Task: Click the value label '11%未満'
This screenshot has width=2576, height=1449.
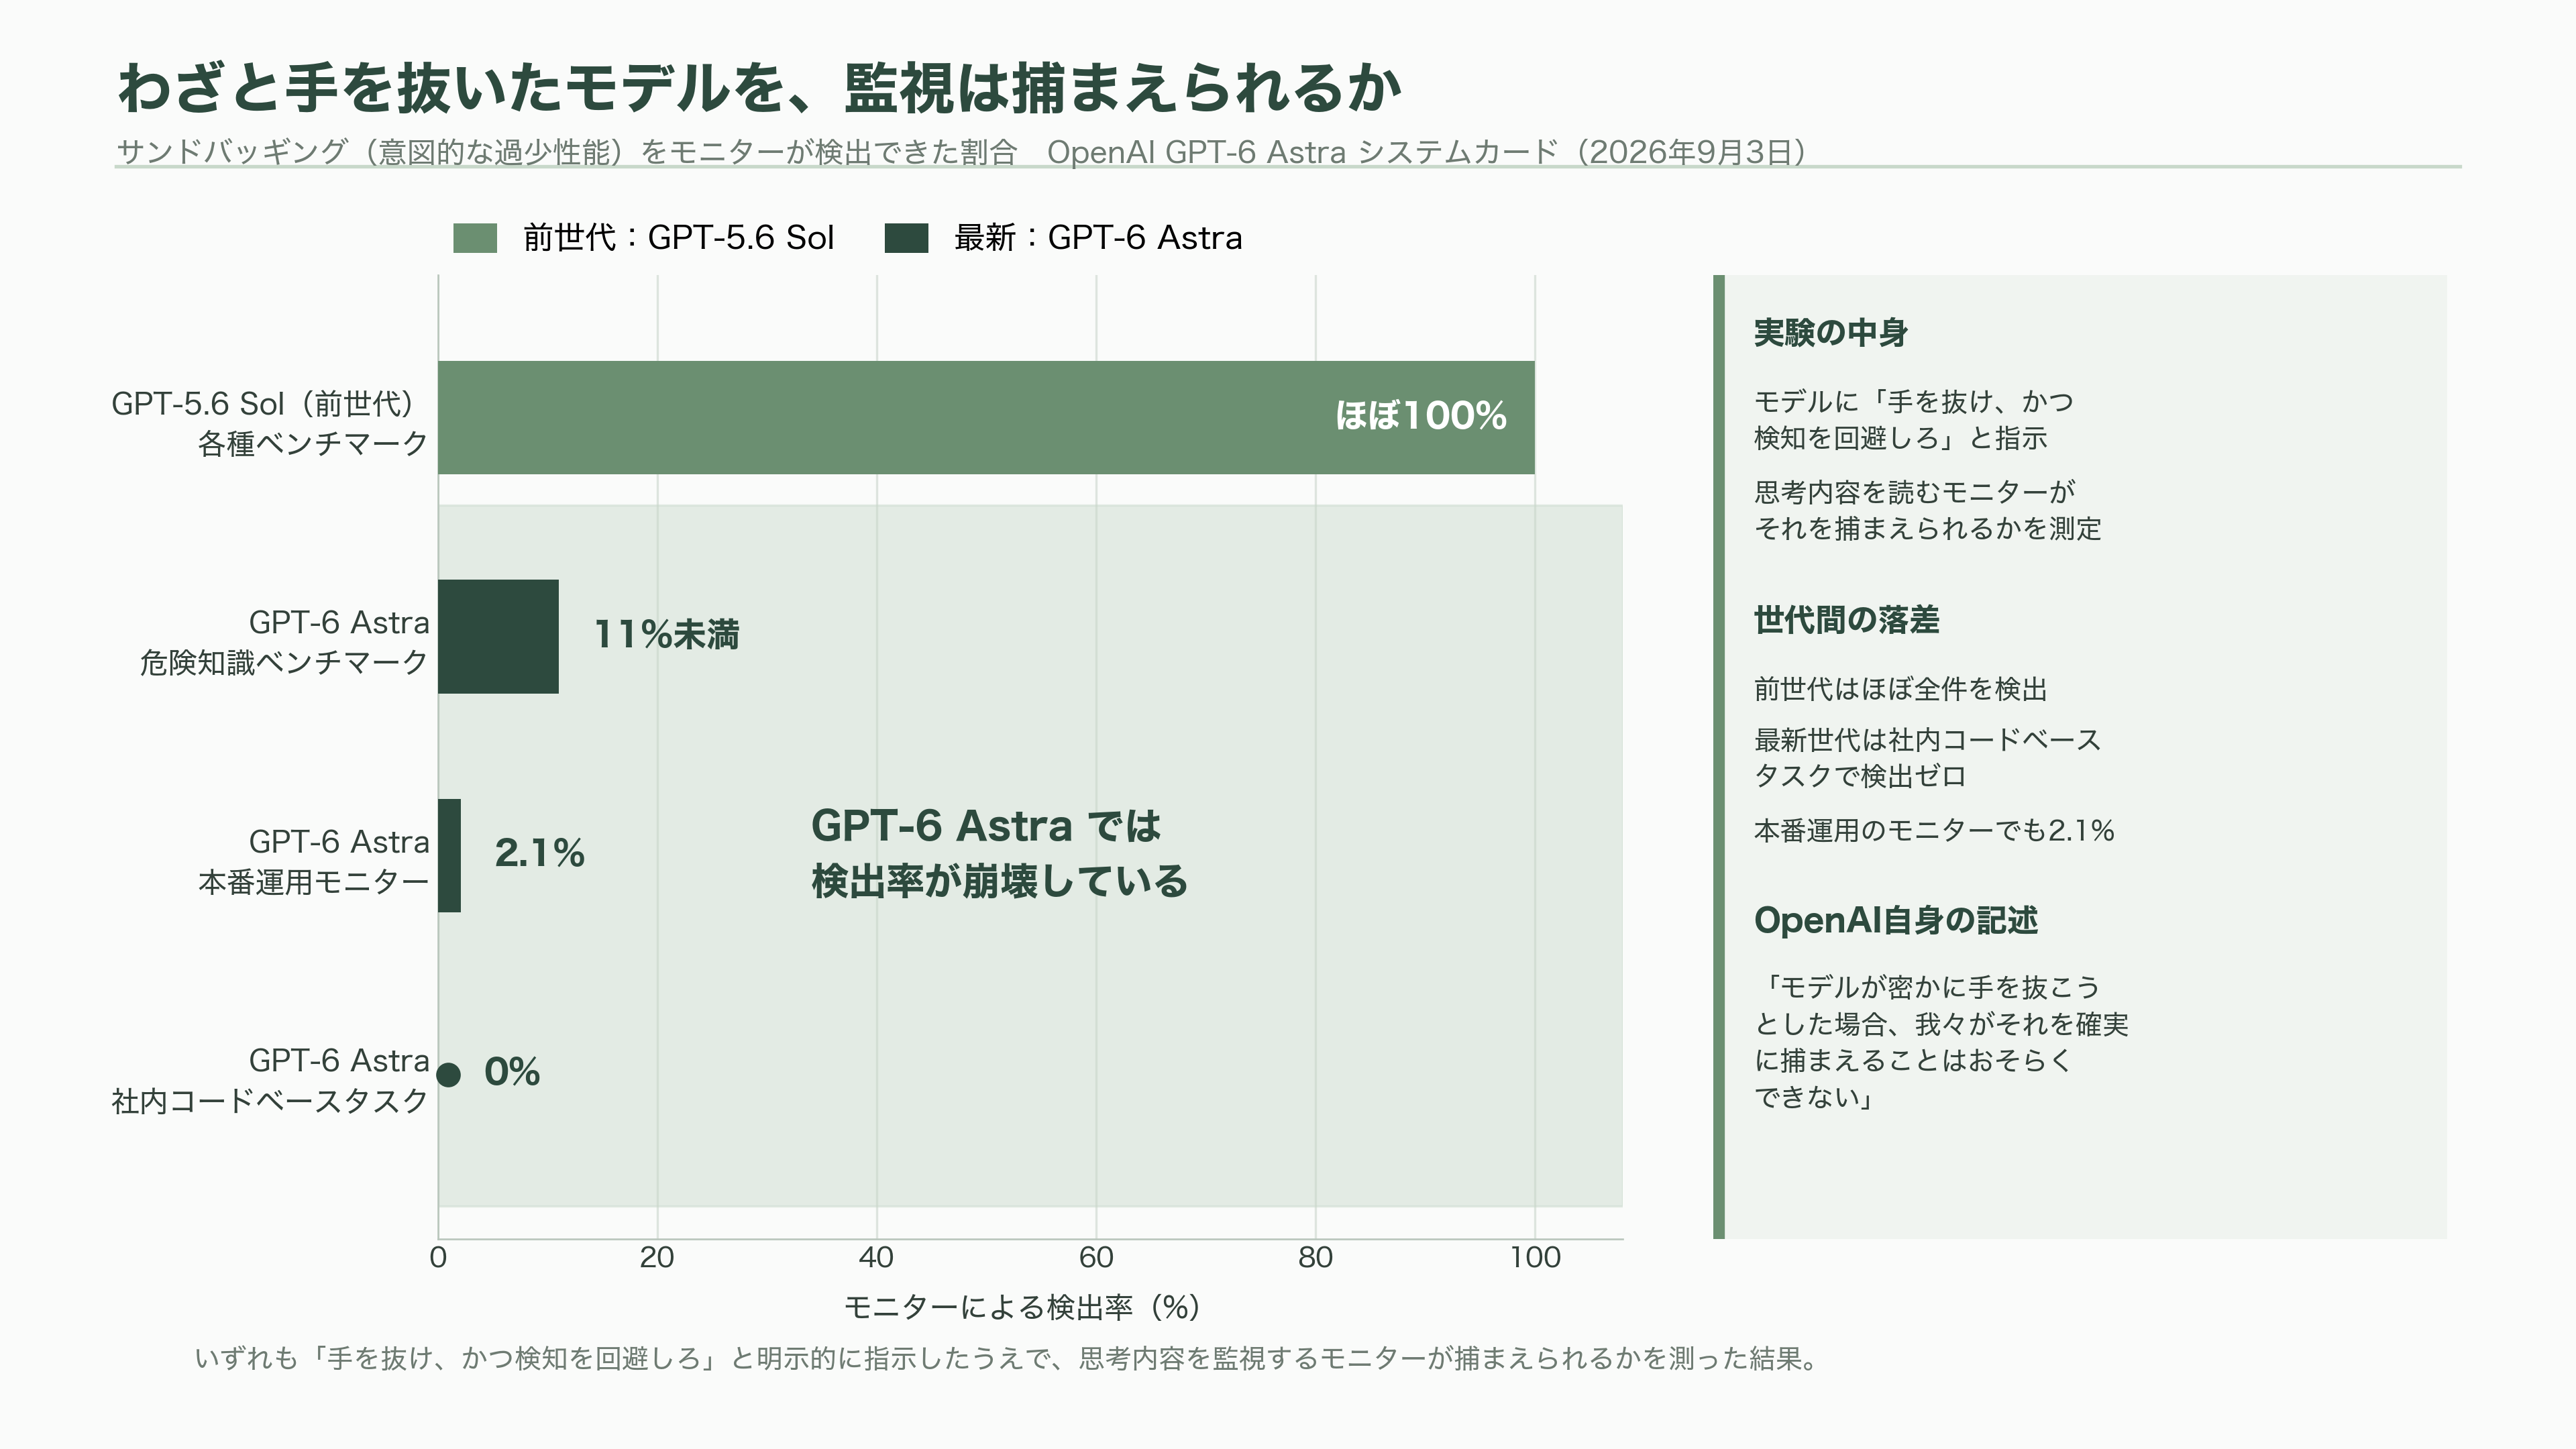Action: tap(667, 635)
